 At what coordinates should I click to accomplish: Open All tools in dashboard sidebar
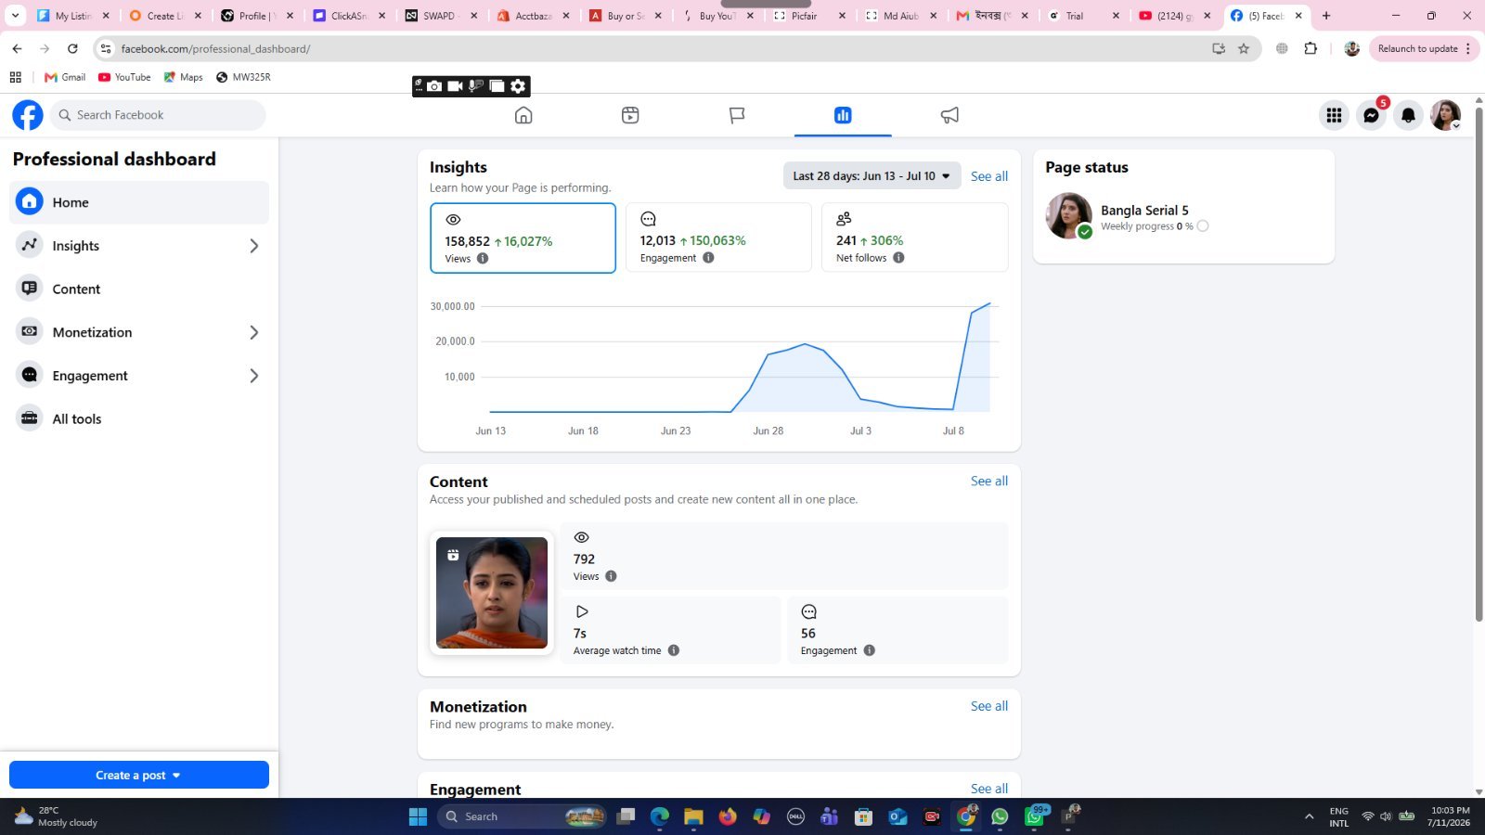click(x=139, y=418)
